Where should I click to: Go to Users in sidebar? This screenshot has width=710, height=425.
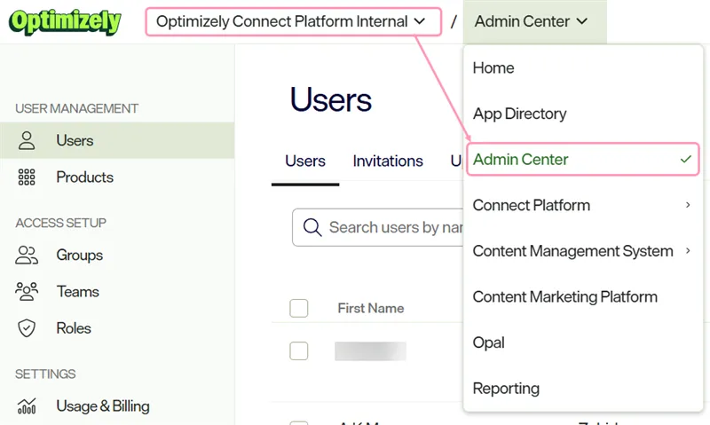117,140
